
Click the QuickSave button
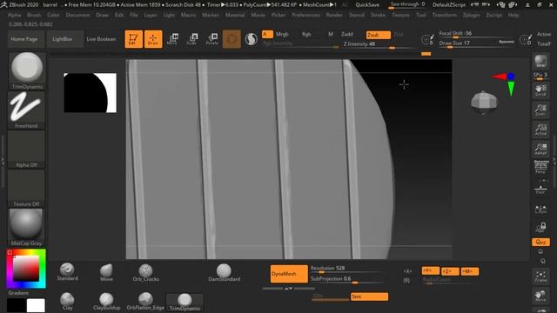click(x=367, y=5)
